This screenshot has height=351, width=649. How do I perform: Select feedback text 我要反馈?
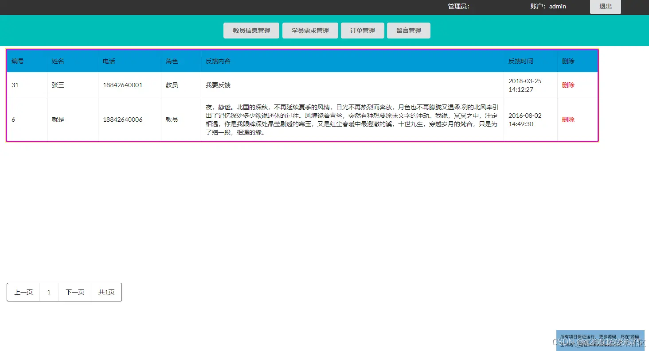pos(218,85)
